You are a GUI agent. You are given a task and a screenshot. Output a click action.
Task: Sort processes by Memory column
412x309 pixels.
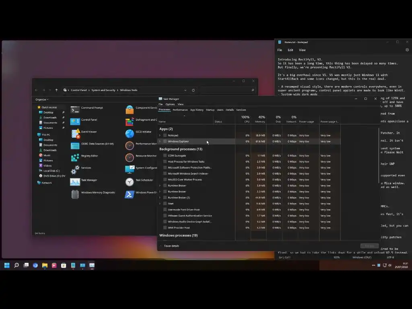pyautogui.click(x=259, y=119)
